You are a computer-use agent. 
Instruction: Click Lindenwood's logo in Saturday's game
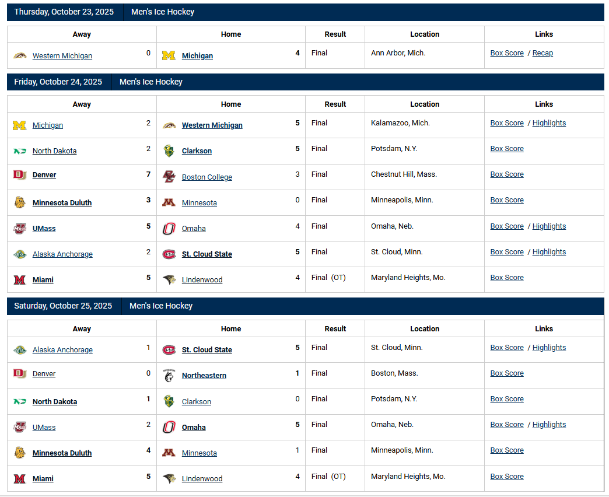[x=169, y=478]
